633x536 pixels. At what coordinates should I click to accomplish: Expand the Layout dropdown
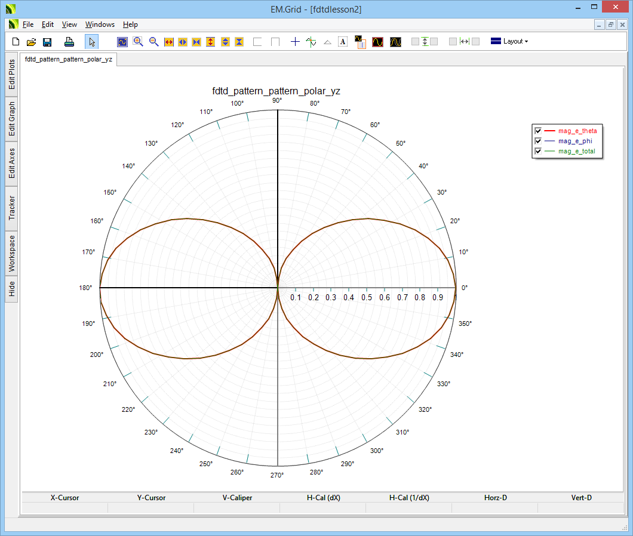pos(509,42)
